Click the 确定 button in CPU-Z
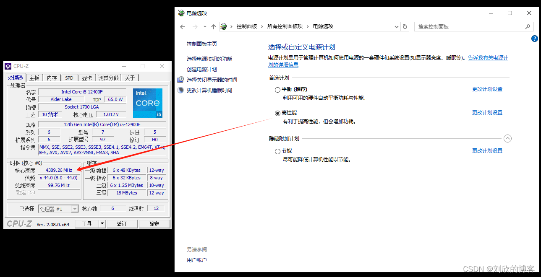This screenshot has height=277, width=541. (x=154, y=224)
